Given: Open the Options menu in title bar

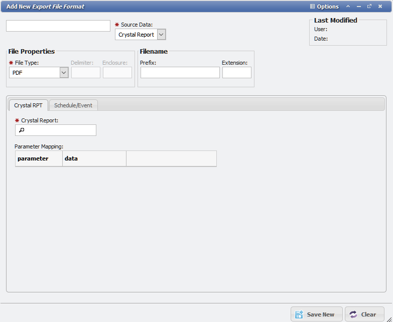Looking at the screenshot, I should [324, 7].
